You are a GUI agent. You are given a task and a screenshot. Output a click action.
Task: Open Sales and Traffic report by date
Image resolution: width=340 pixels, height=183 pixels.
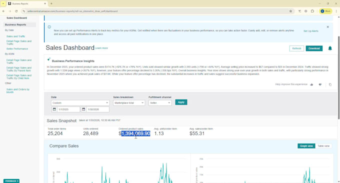[x=15, y=36]
